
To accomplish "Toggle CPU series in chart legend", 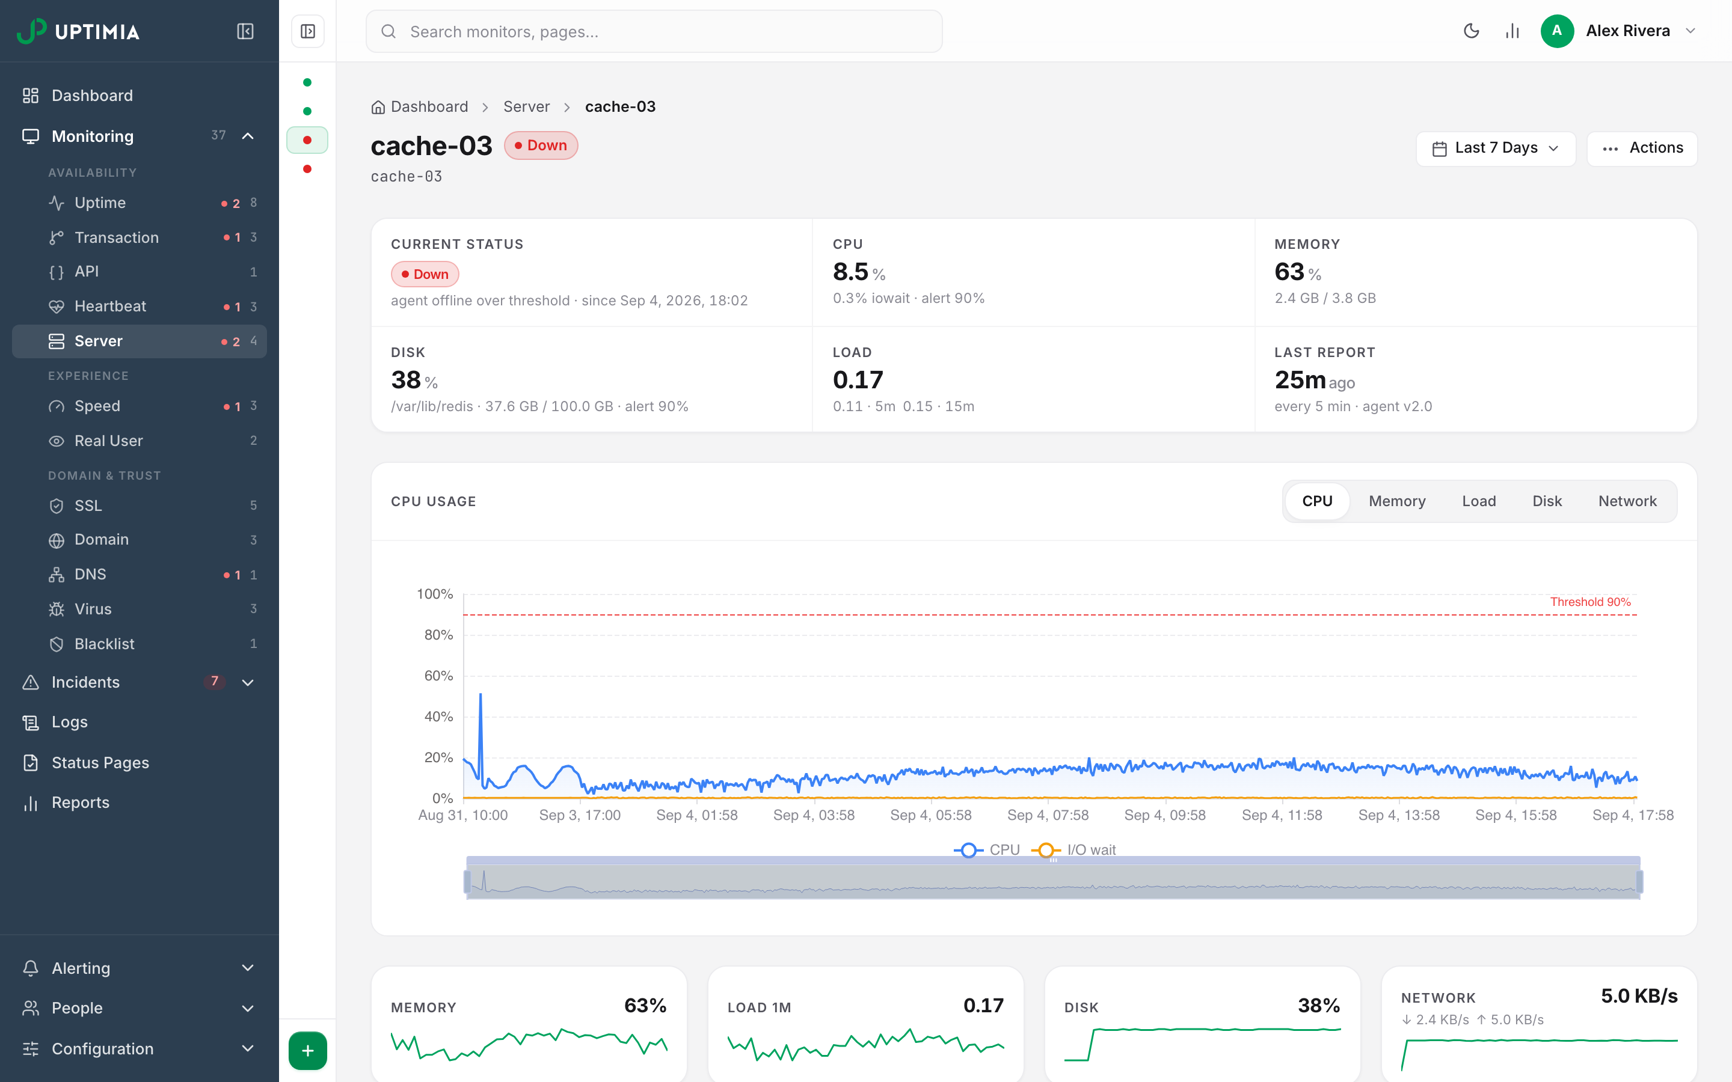I will point(986,849).
